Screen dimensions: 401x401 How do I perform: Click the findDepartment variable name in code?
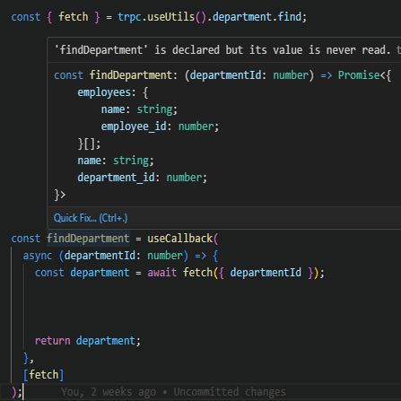click(x=88, y=239)
